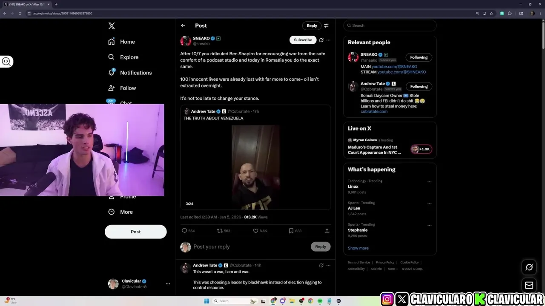Click the big Post button in the sidebar

[x=135, y=232]
